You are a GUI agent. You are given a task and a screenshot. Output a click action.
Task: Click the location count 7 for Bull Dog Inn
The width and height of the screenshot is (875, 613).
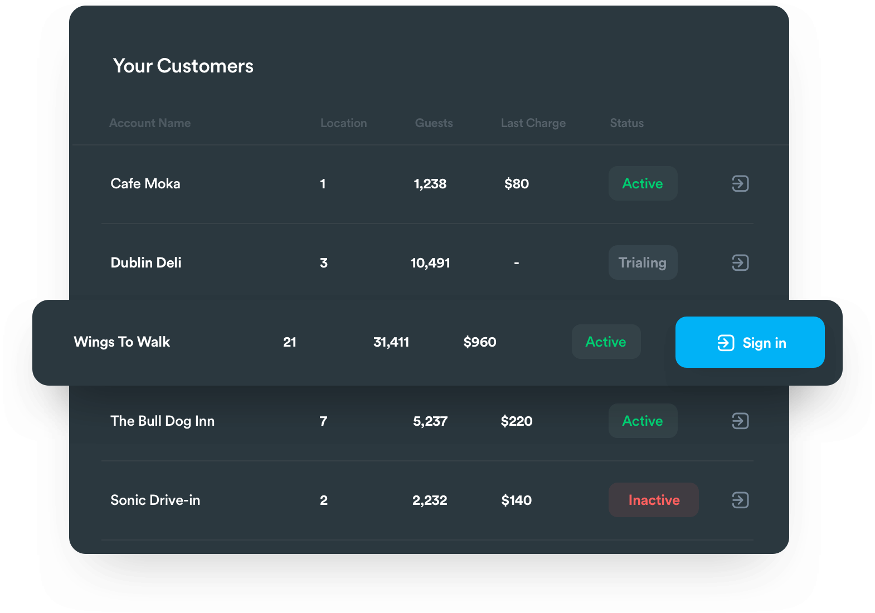coord(323,421)
